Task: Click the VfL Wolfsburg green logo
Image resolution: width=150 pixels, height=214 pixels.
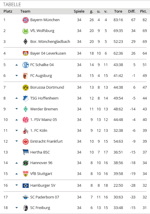Action: point(25,31)
